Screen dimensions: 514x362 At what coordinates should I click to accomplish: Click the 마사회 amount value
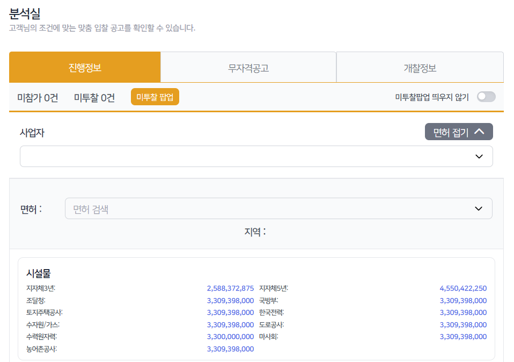(x=463, y=336)
